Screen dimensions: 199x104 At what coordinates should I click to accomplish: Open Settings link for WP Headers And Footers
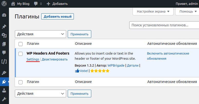[33, 59]
